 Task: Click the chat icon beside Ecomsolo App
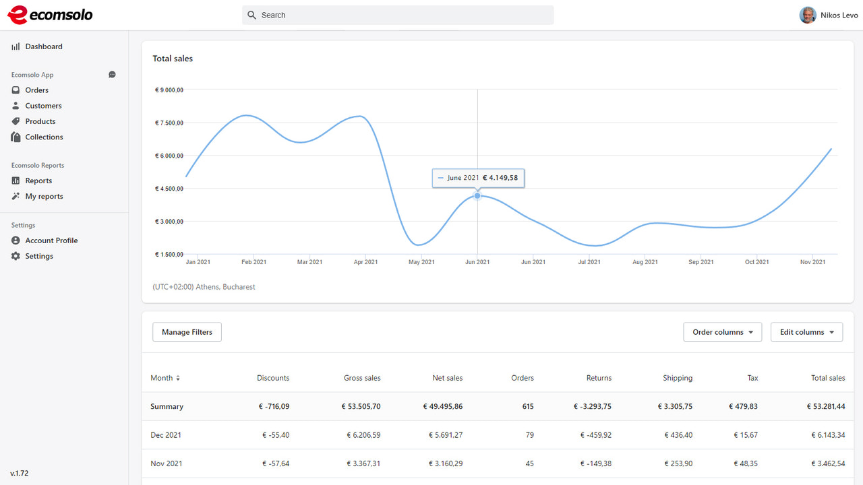112,74
